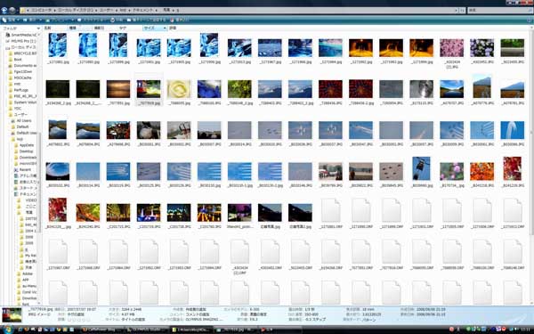Viewport: 534px width, 334px height.
Task: Select the highlighted _7077919.jpg thumbnail
Action: pyautogui.click(x=149, y=89)
